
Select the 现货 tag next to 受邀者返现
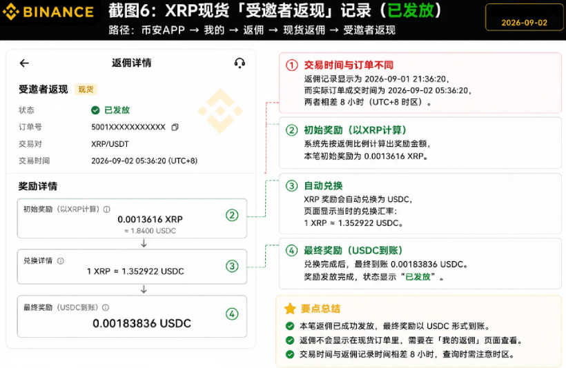tap(86, 89)
